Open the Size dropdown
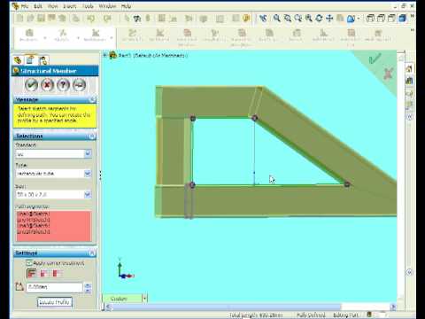This screenshot has width=425, height=319. pos(88,194)
